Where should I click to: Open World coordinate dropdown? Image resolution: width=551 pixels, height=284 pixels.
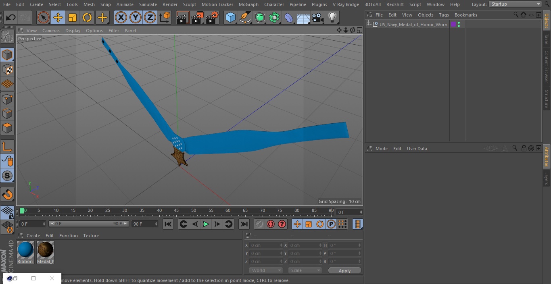[x=266, y=270]
